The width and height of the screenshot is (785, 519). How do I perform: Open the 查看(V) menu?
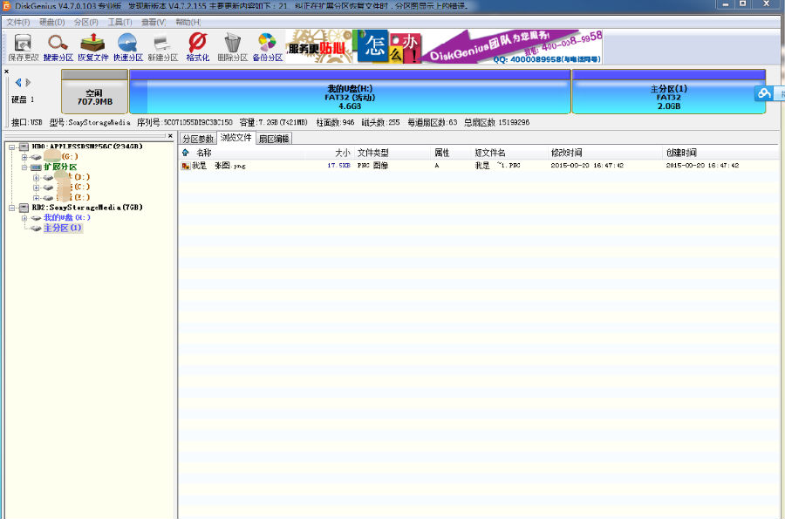(154, 22)
